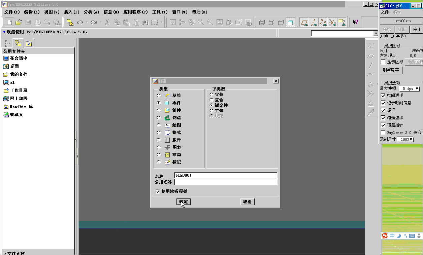The width and height of the screenshot is (423, 255).
Task: Click the 公用名称 input field
Action: pos(226,182)
